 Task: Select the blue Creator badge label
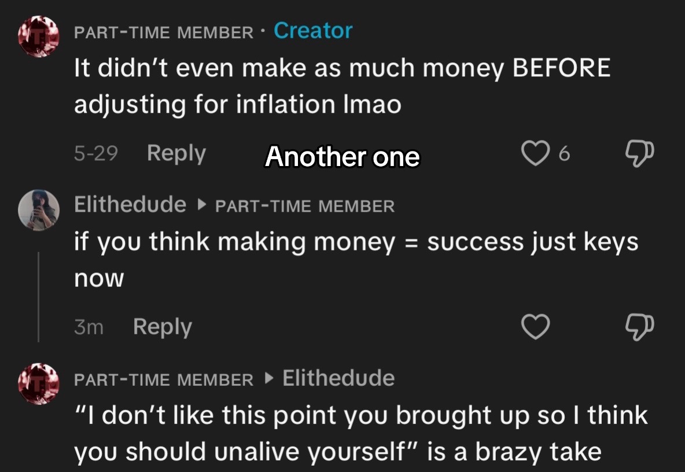[x=313, y=31]
